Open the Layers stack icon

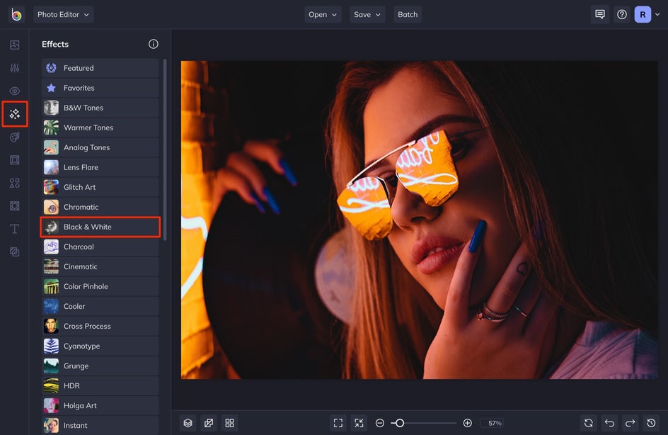188,423
